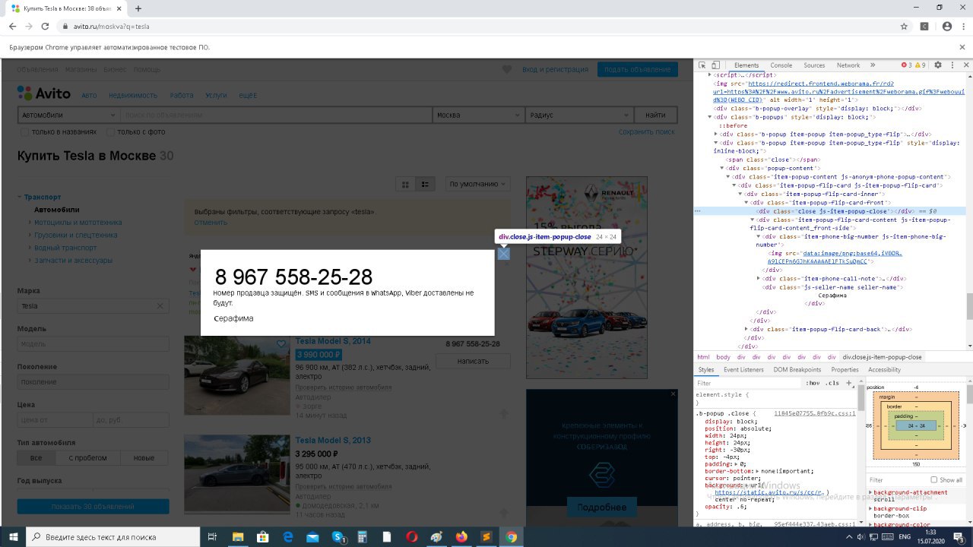Click 'написать' button on Tesla 2014 listing

[473, 361]
